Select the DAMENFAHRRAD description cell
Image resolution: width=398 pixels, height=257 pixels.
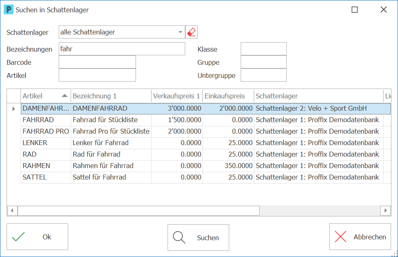(111, 109)
